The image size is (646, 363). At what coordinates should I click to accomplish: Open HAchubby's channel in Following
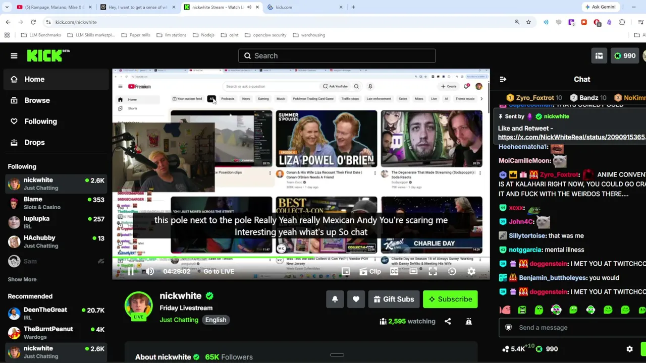pyautogui.click(x=56, y=241)
